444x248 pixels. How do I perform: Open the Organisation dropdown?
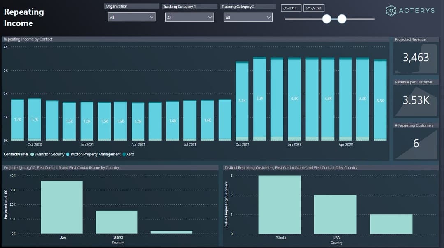click(x=132, y=17)
